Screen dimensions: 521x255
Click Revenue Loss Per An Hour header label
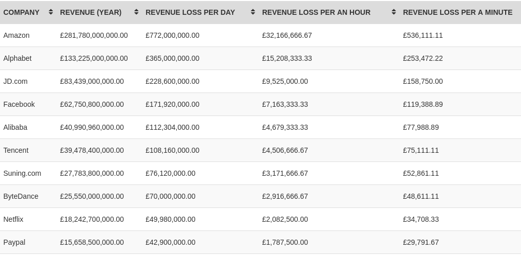[316, 12]
